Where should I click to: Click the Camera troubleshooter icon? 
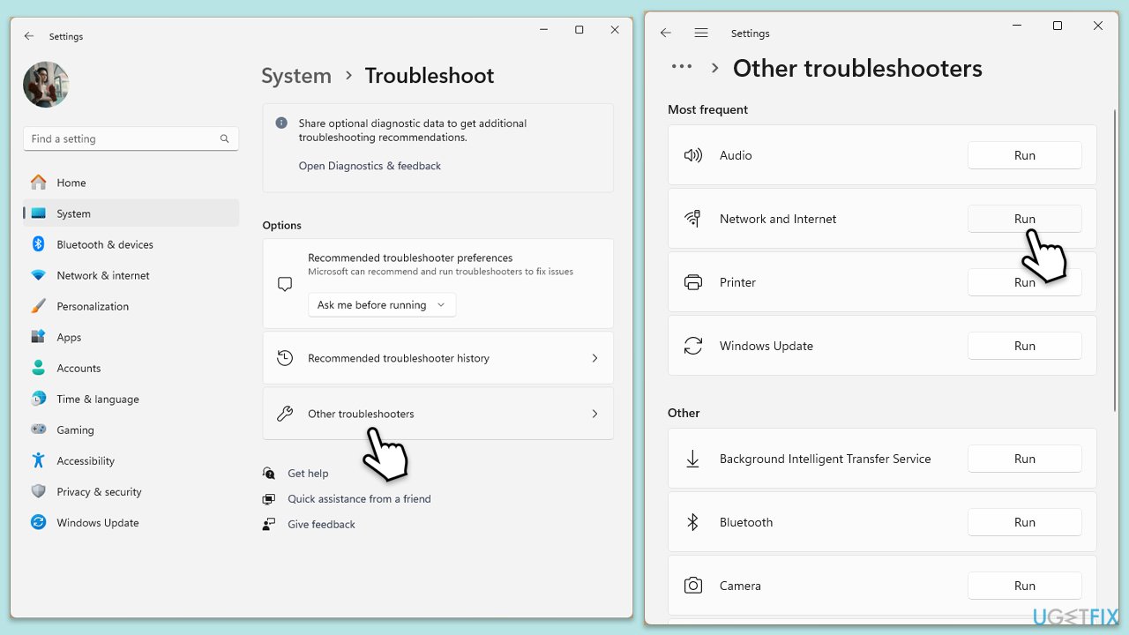pyautogui.click(x=693, y=586)
